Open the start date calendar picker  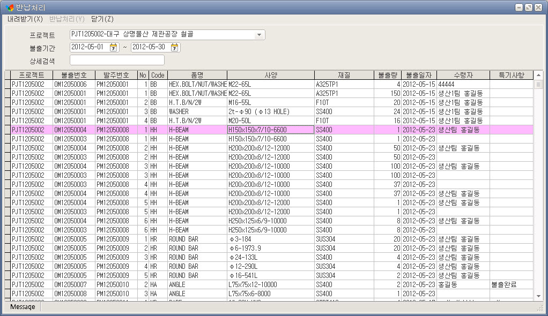[x=113, y=48]
